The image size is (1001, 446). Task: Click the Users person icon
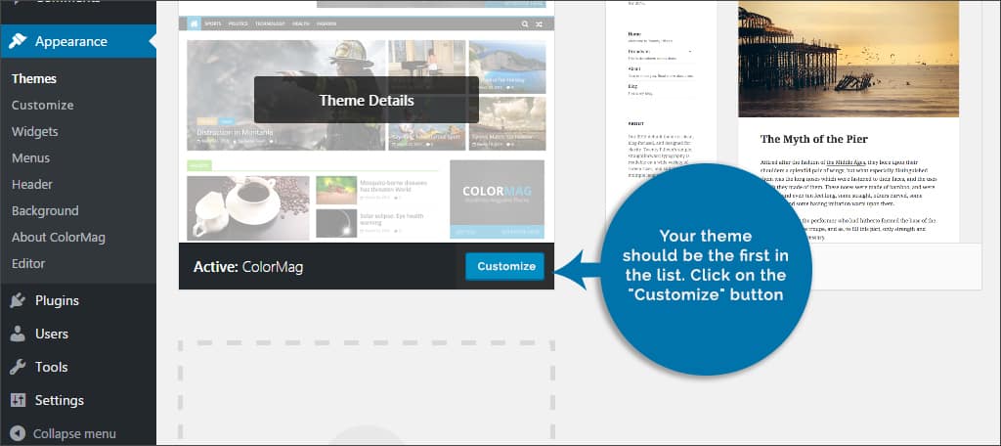click(x=18, y=334)
